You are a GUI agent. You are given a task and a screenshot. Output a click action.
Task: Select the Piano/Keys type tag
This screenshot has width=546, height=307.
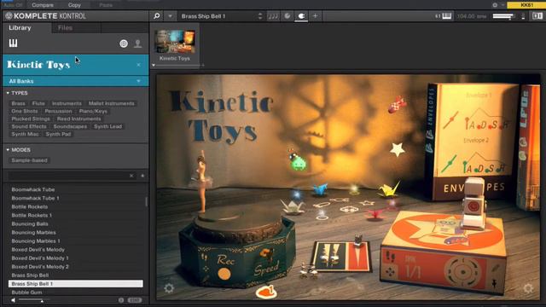click(93, 112)
